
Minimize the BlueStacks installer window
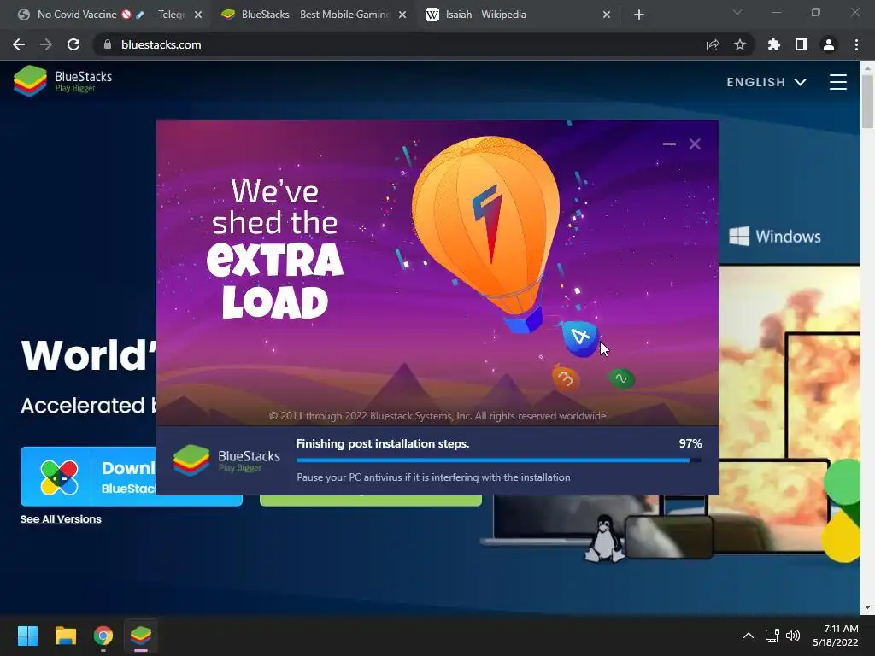click(669, 143)
